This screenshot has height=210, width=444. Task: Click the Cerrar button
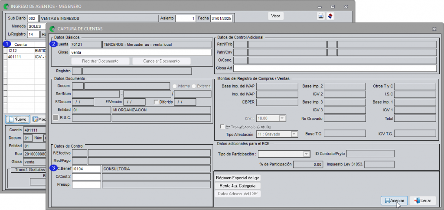point(422,200)
